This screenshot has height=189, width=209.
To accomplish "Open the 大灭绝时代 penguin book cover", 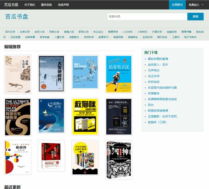I will coord(51,74).
